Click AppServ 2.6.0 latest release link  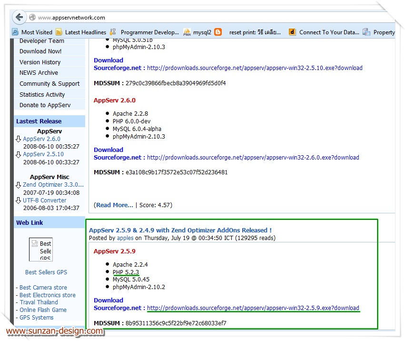click(x=41, y=139)
